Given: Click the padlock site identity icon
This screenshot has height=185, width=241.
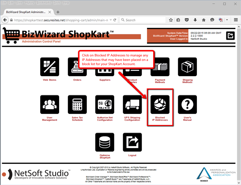Looking at the screenshot, I should 11,20.
